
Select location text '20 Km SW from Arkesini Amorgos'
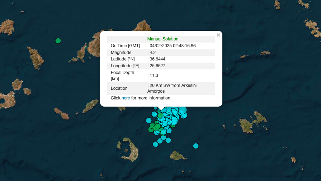point(172,88)
